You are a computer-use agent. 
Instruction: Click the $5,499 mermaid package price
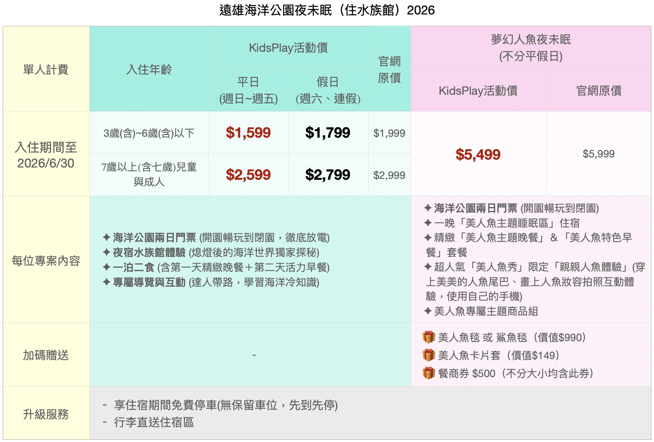[478, 154]
